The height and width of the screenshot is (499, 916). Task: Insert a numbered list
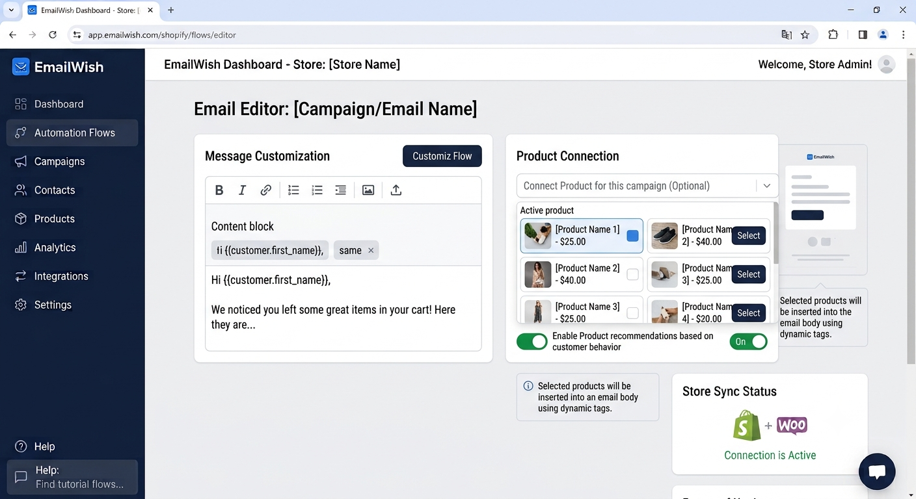(x=317, y=190)
